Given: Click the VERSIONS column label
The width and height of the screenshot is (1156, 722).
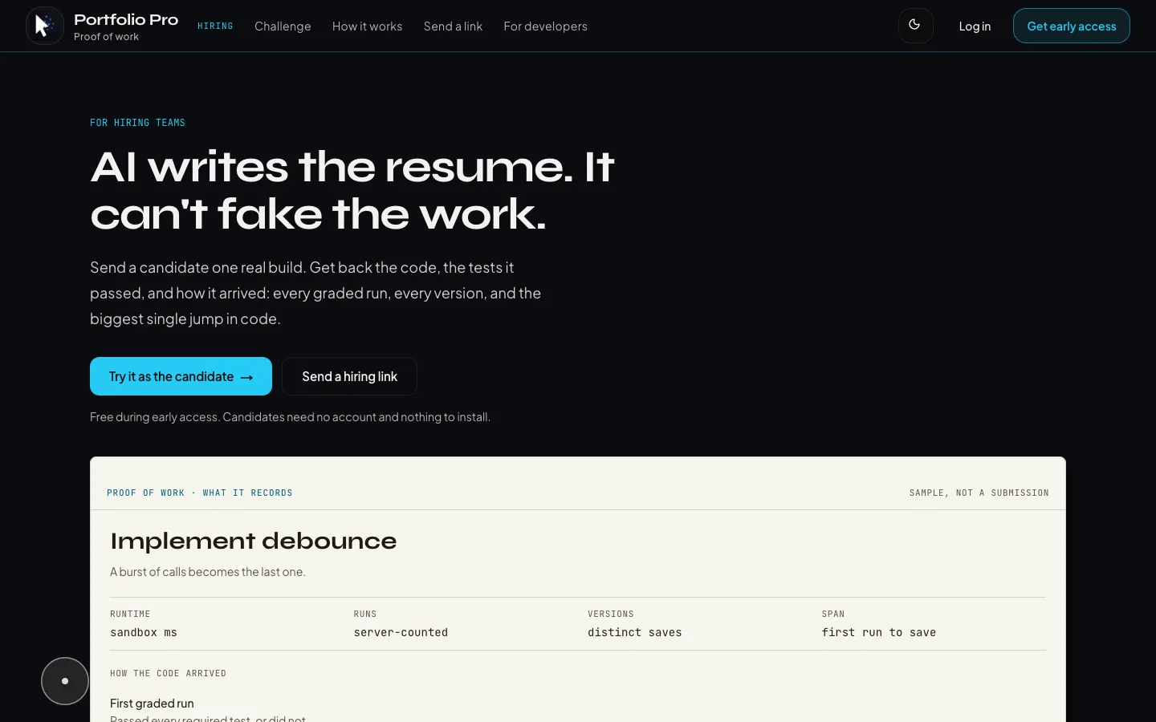Looking at the screenshot, I should coord(611,615).
